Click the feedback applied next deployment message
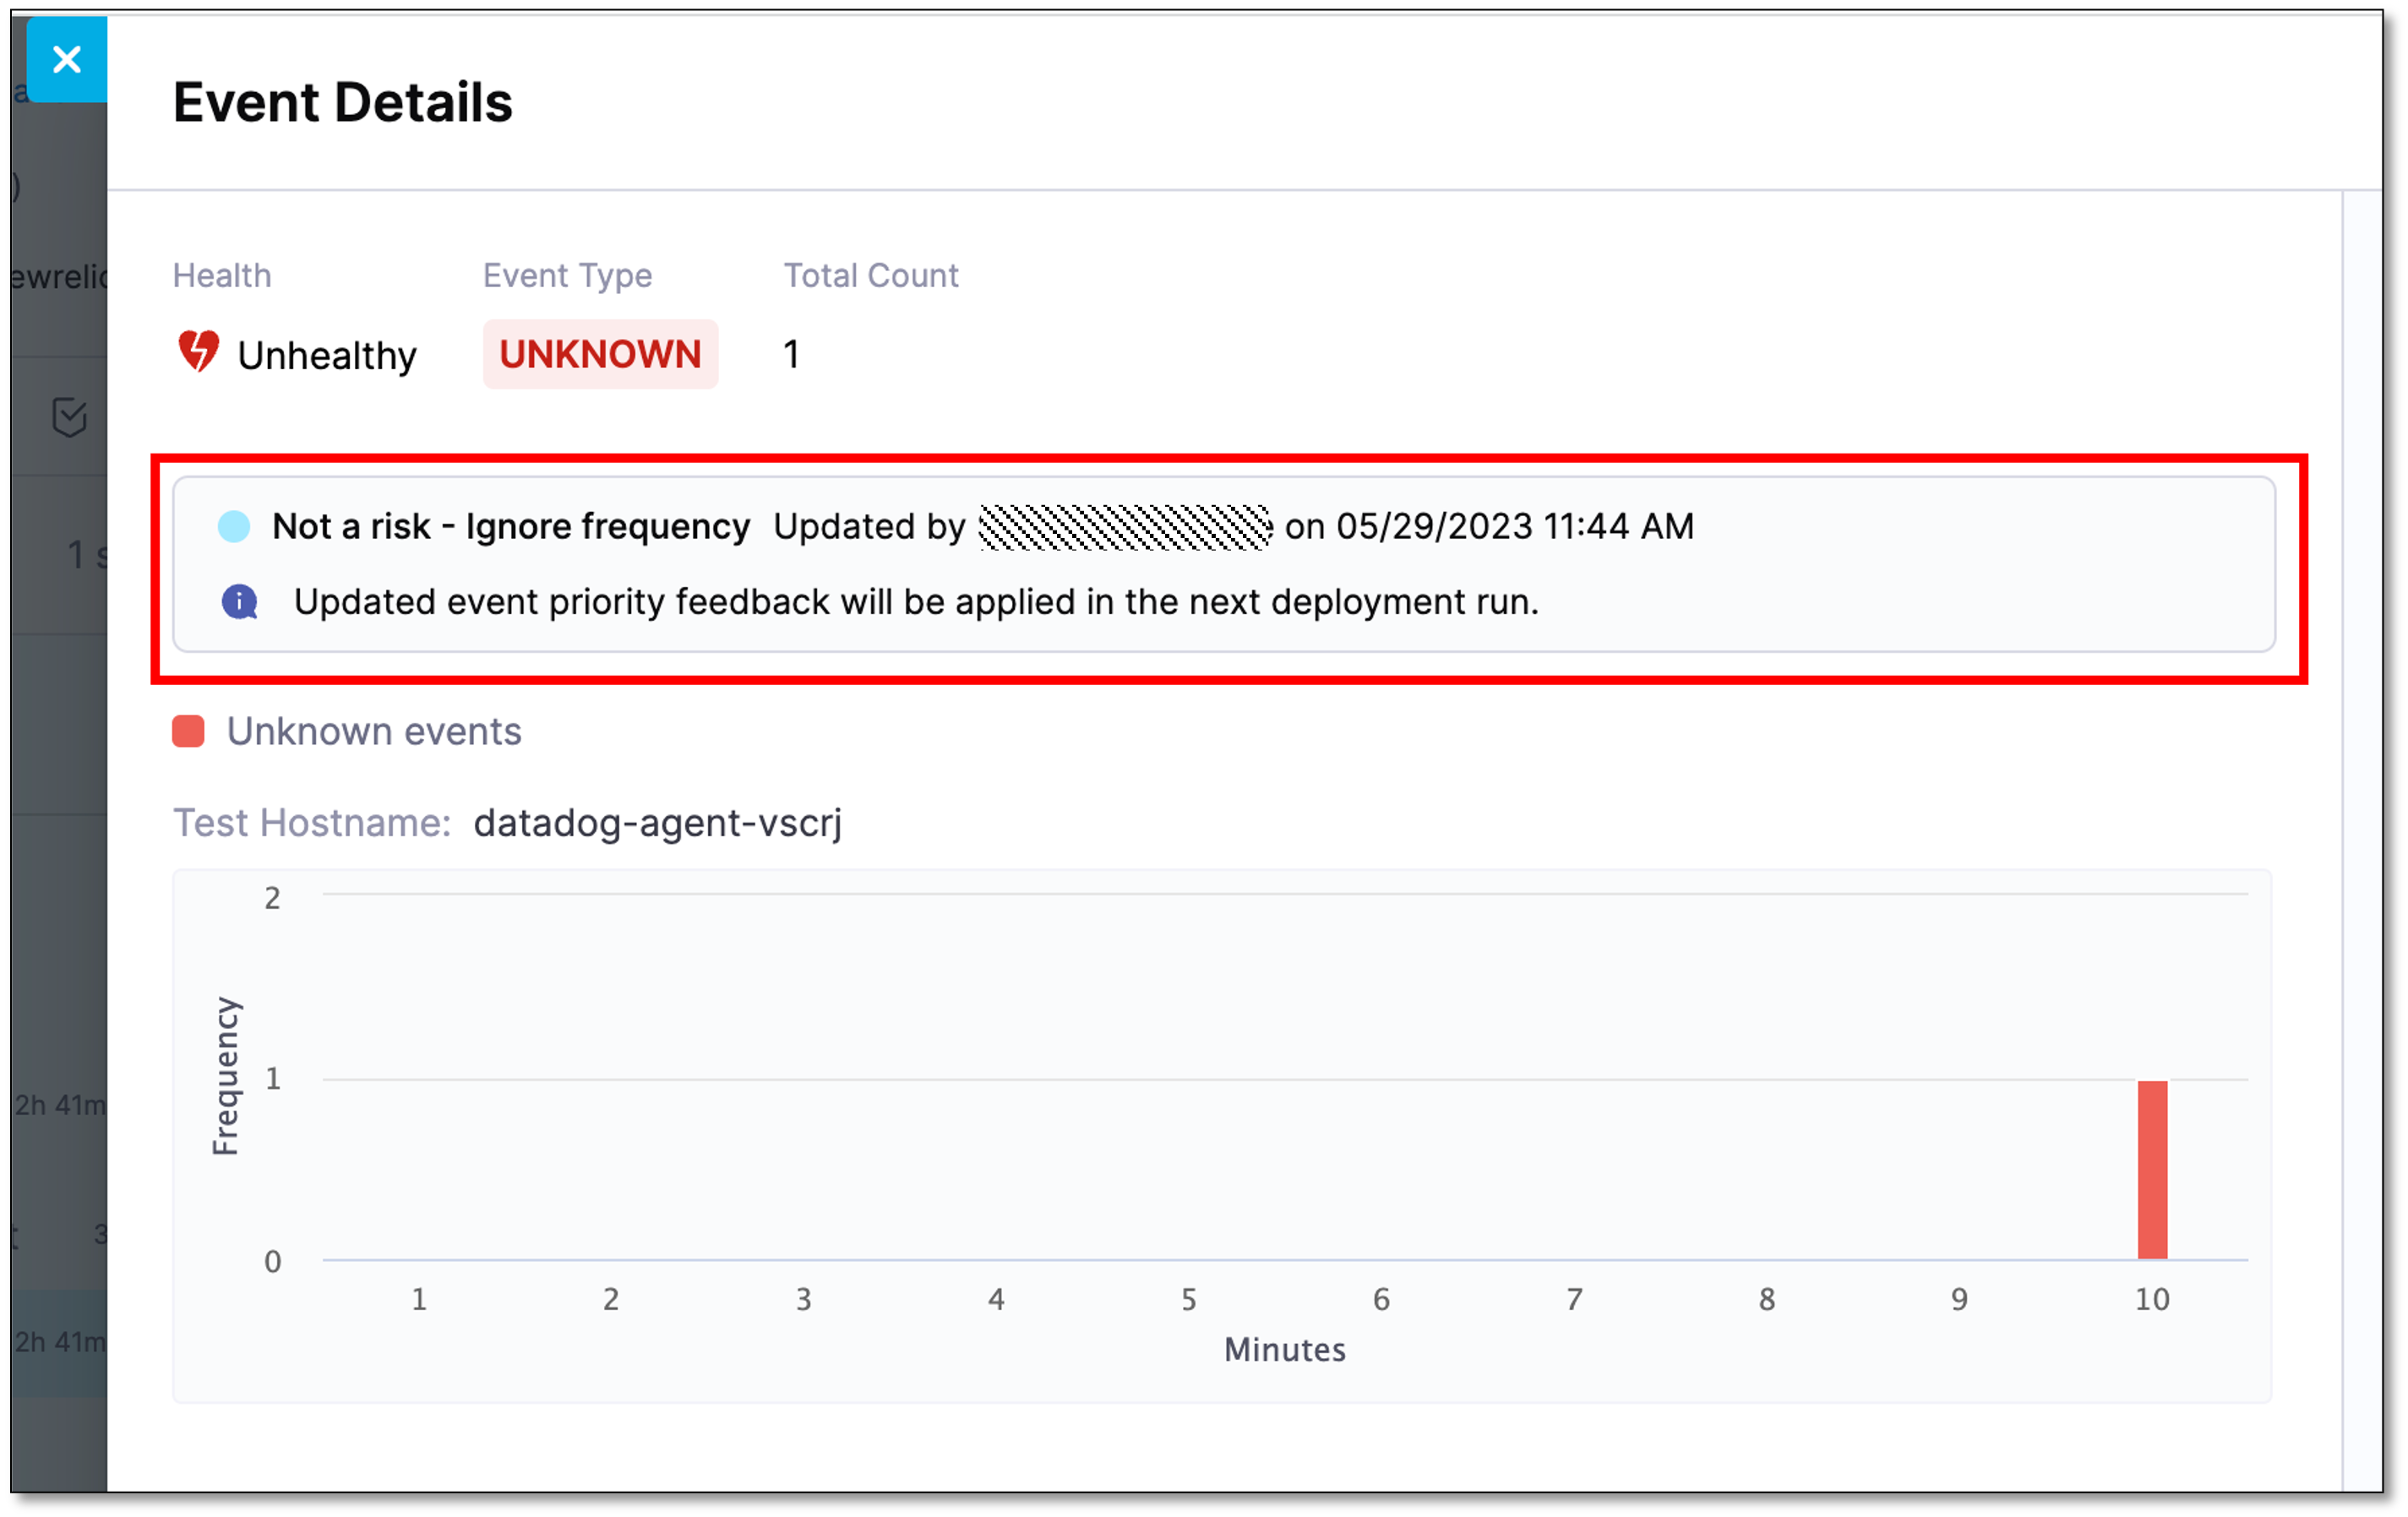Viewport: 2408px width, 1517px height. (x=915, y=602)
